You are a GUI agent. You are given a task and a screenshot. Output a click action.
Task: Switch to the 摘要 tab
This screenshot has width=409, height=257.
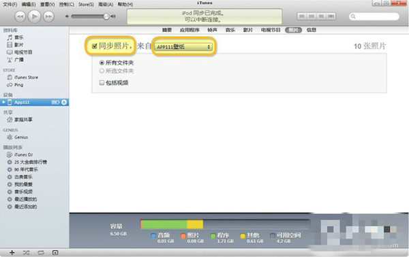(x=167, y=30)
